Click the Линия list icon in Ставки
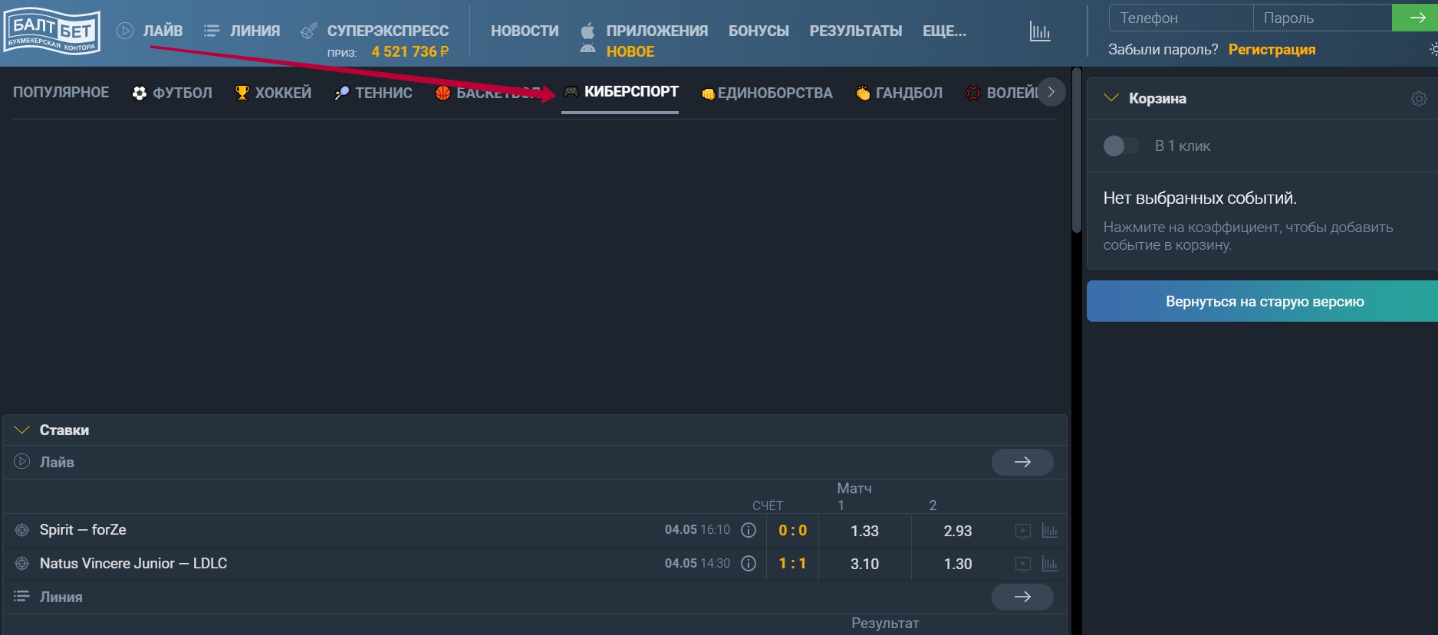Image resolution: width=1438 pixels, height=635 pixels. (21, 596)
